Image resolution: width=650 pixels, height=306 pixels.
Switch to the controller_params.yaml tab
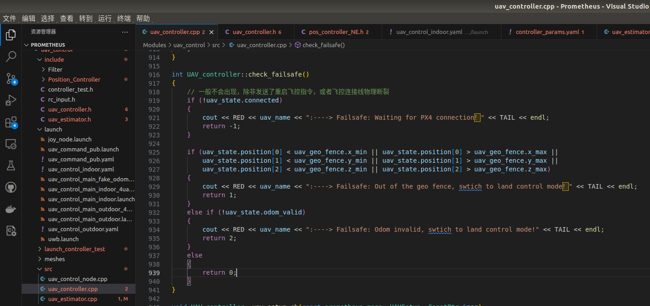tap(549, 32)
